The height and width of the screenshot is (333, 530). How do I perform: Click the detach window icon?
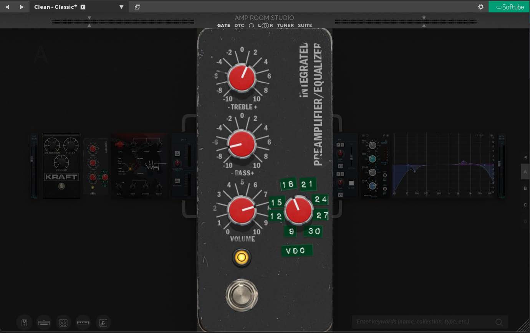[137, 7]
